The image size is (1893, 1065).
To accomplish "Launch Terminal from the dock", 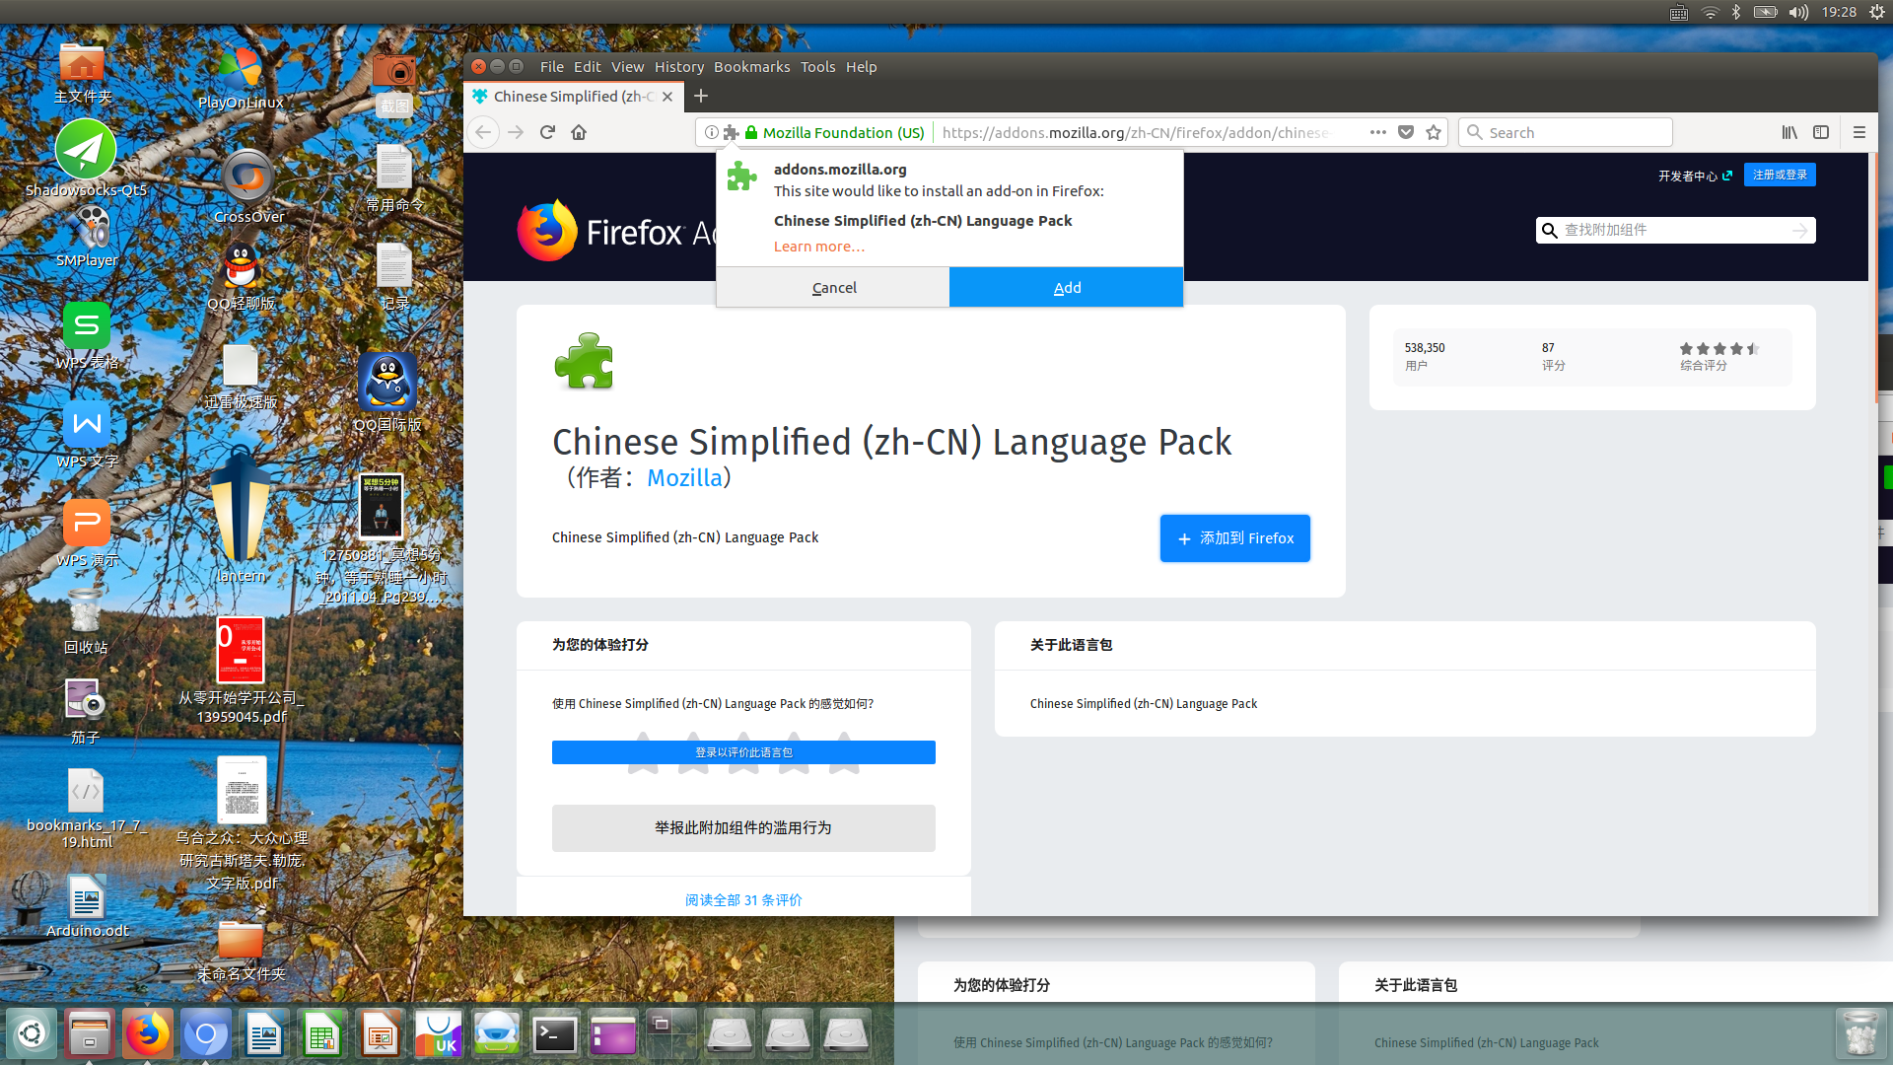I will tap(555, 1034).
